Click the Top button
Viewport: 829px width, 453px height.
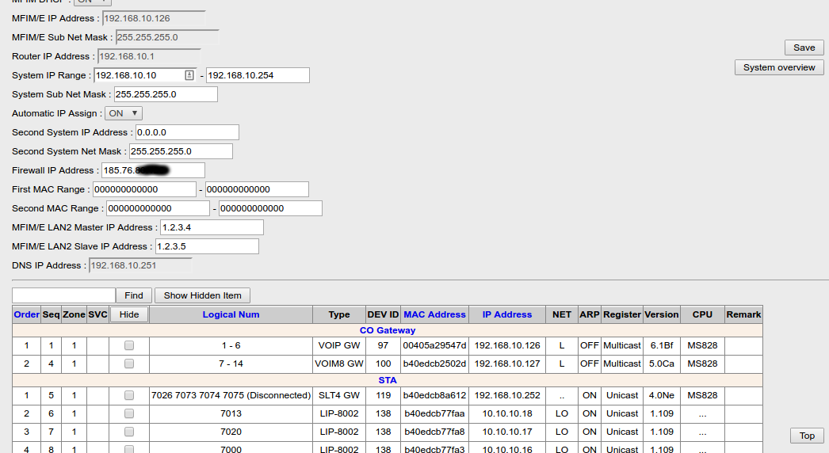tap(807, 436)
